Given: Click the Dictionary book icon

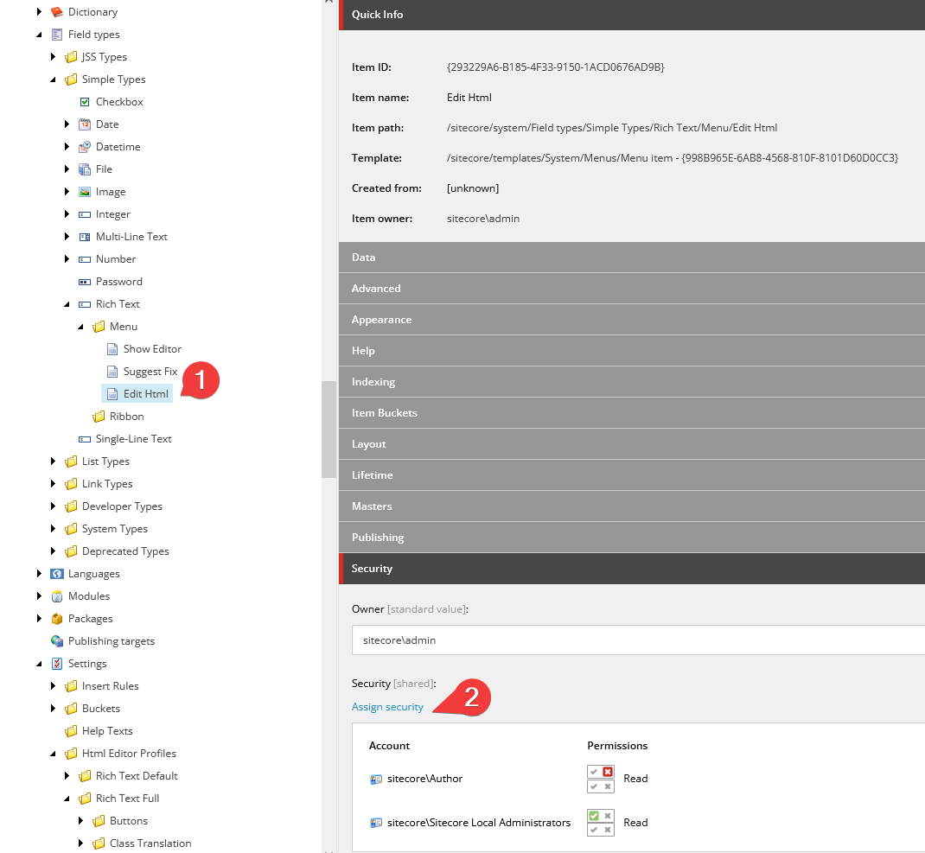Looking at the screenshot, I should pos(57,12).
